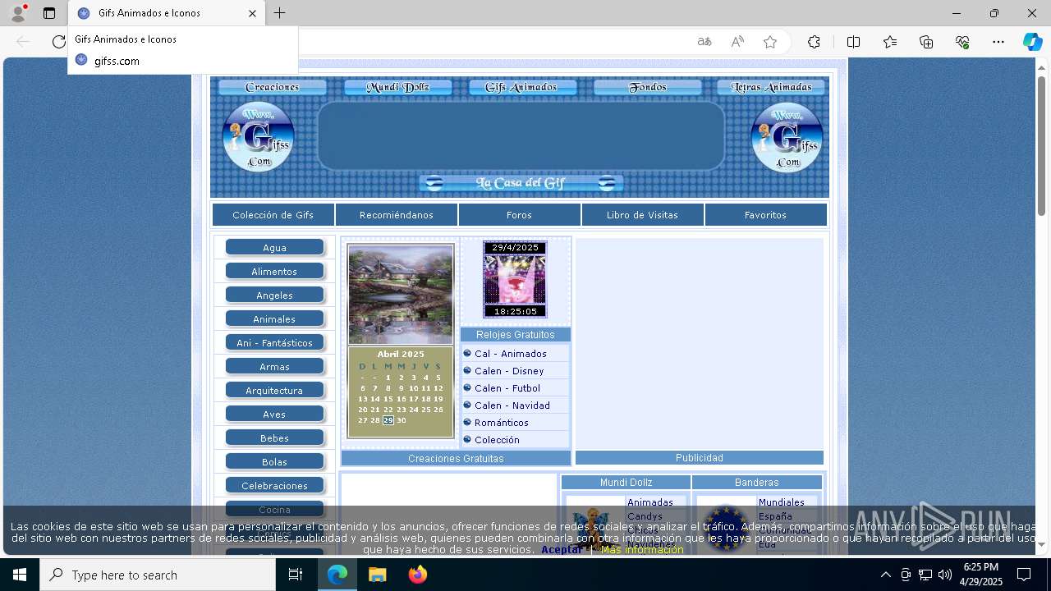Select the Bebes category button
The image size is (1051, 591).
click(274, 438)
